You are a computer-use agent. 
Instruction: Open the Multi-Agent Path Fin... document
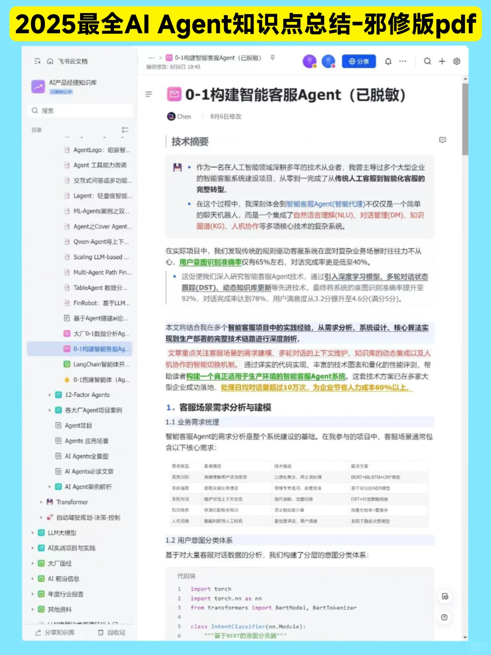pyautogui.click(x=97, y=272)
